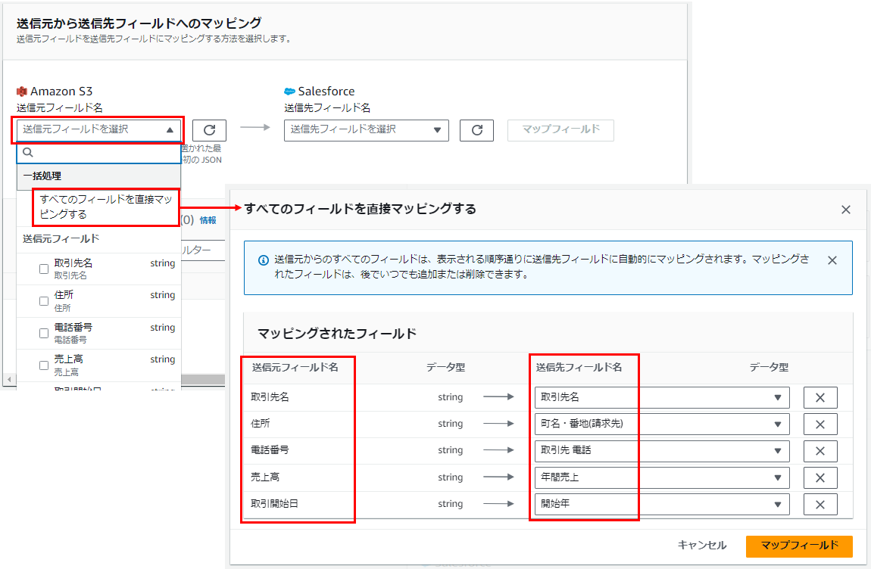Viewport: 871px width, 569px height.
Task: Open destination dropdown showing 開始年
Action: (662, 504)
